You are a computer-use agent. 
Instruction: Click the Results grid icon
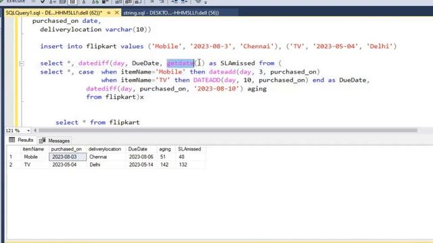(12, 140)
